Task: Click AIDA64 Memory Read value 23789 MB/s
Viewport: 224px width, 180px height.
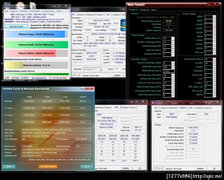Action: [29, 101]
